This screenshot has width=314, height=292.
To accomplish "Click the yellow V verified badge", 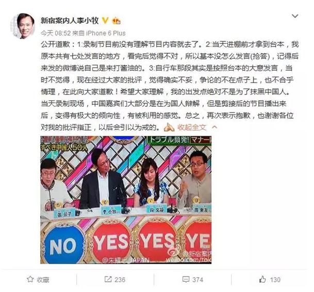I will [x=105, y=20].
